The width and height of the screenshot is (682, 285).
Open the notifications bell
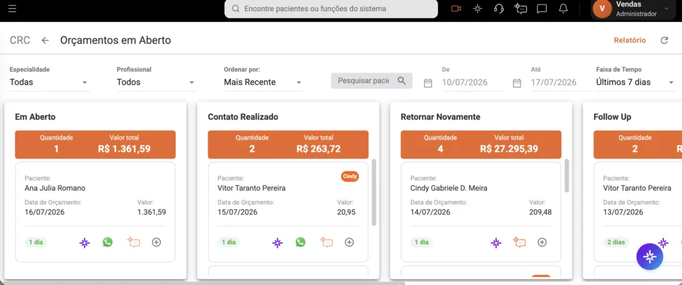tap(563, 9)
